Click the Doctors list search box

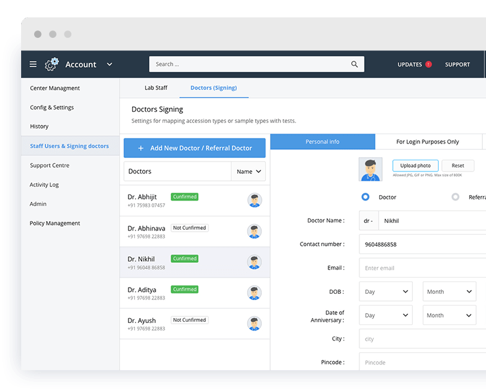pos(178,171)
